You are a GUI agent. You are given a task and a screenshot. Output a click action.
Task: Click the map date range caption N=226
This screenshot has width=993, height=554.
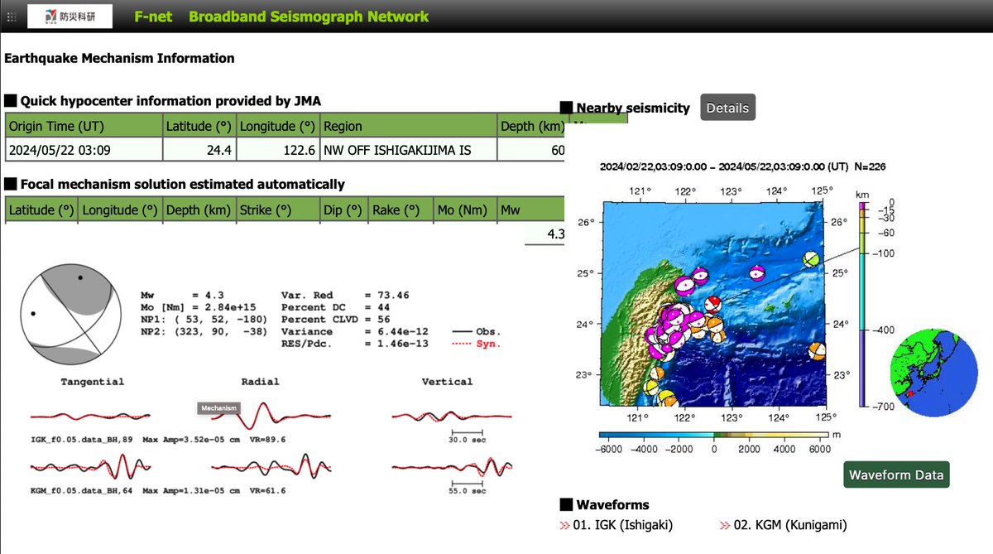click(x=743, y=166)
